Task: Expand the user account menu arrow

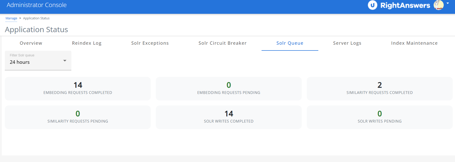Action: (x=448, y=4)
